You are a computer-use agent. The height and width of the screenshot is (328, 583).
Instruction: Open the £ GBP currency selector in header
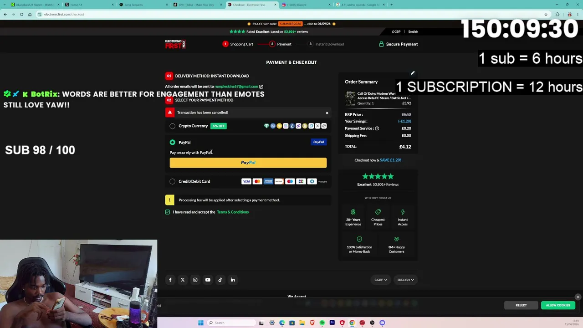(396, 32)
